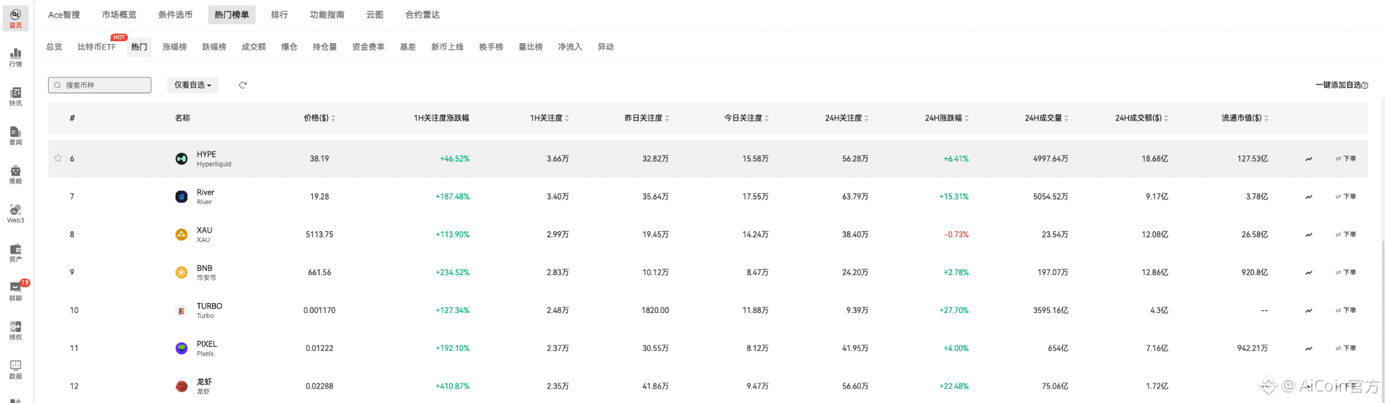Open the chart icon in HYPE row
Viewport: 1385px width, 403px height.
(1309, 159)
